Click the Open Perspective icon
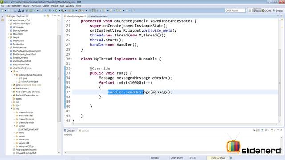Screen dimensions: 285x160 tap(250, 11)
